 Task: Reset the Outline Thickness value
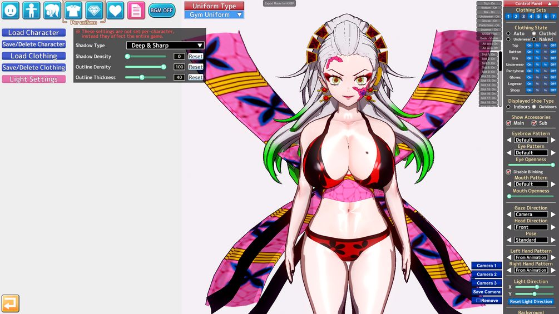195,77
